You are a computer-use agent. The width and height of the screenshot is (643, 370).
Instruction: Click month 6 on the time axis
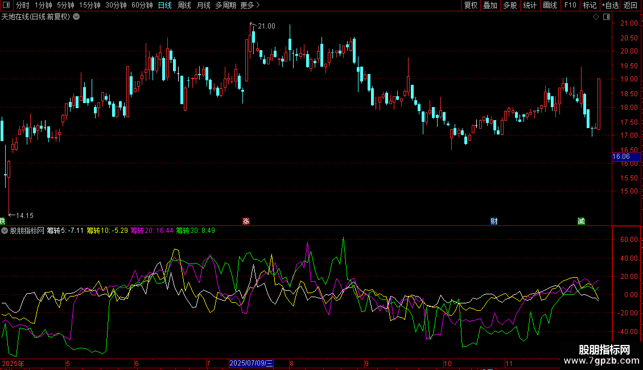(137, 363)
